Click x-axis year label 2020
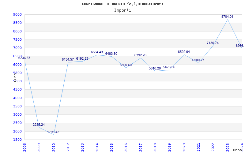 pos(184,147)
